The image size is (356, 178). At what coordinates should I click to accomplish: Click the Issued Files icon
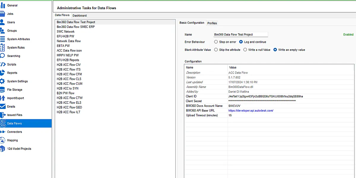(2, 115)
